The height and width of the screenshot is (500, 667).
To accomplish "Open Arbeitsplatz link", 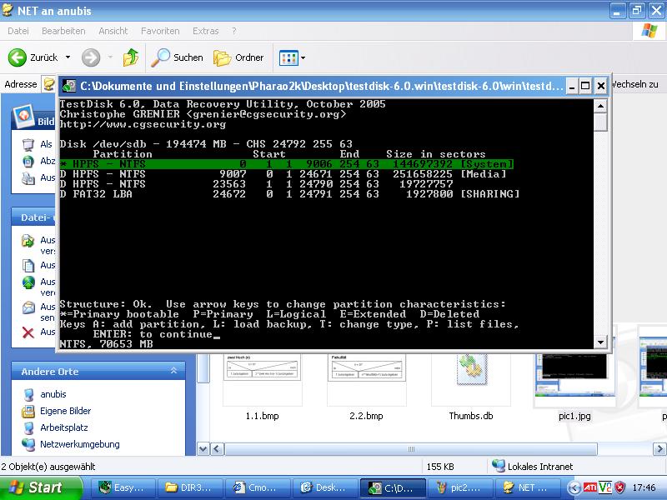I will (64, 427).
